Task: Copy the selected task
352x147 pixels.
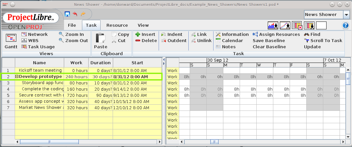Action: [x=120, y=34]
